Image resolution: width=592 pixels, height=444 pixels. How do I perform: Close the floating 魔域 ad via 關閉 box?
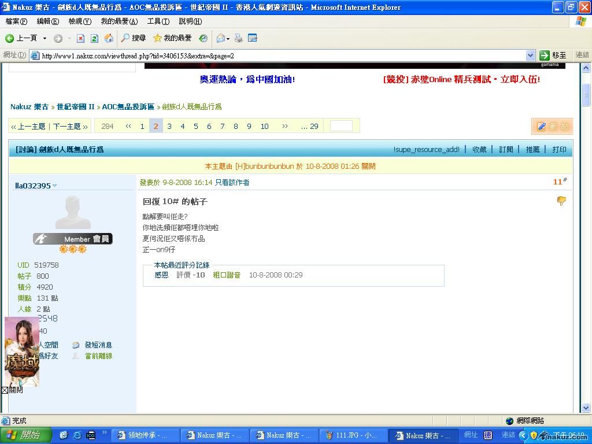[x=5, y=390]
